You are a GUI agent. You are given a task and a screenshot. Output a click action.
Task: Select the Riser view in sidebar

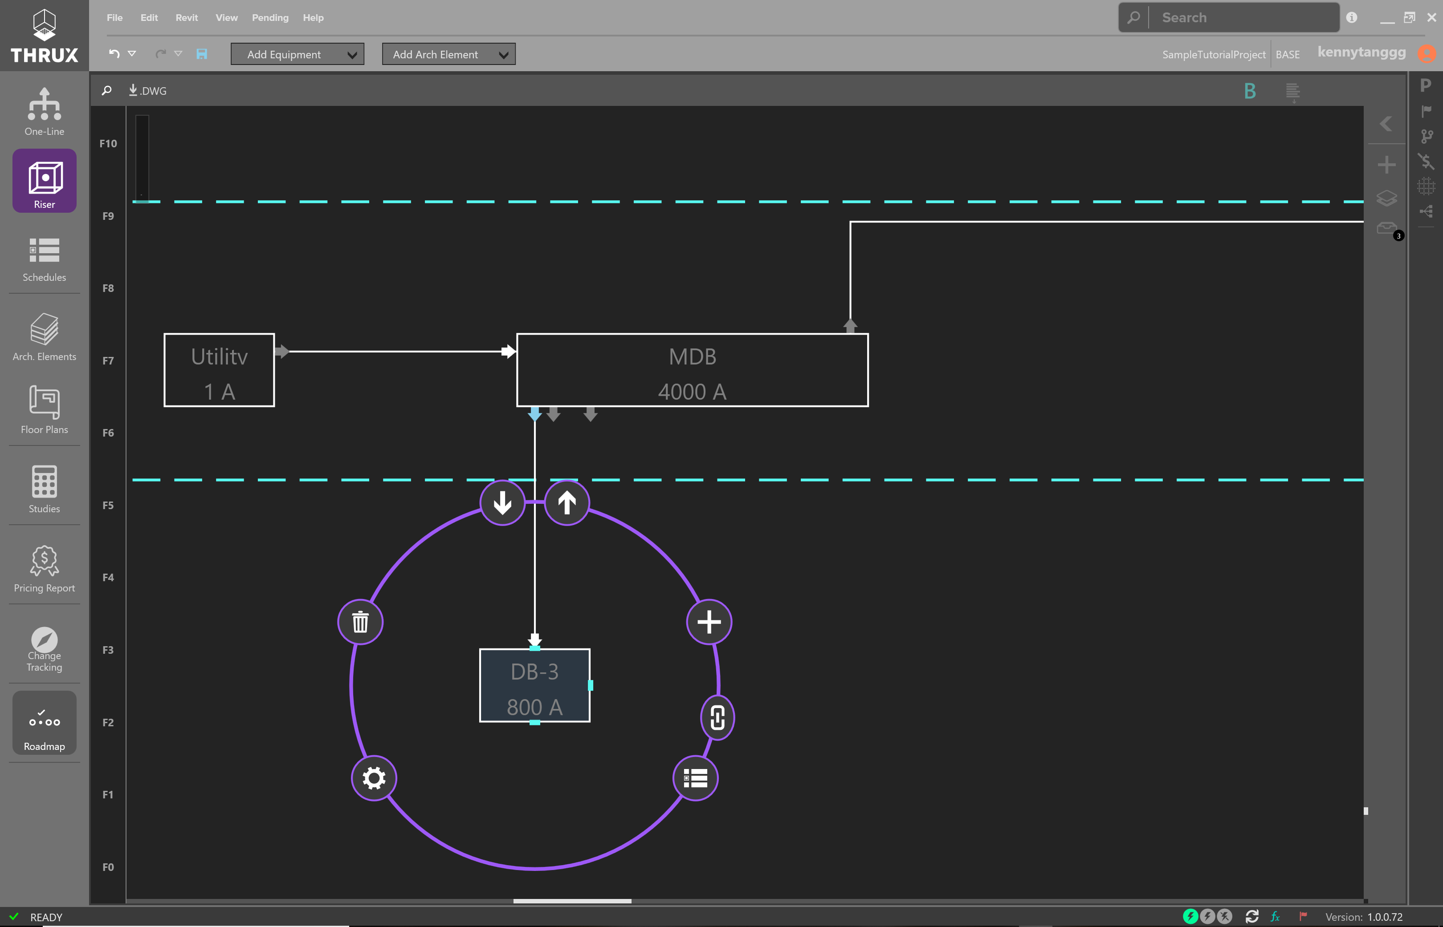[x=44, y=181]
